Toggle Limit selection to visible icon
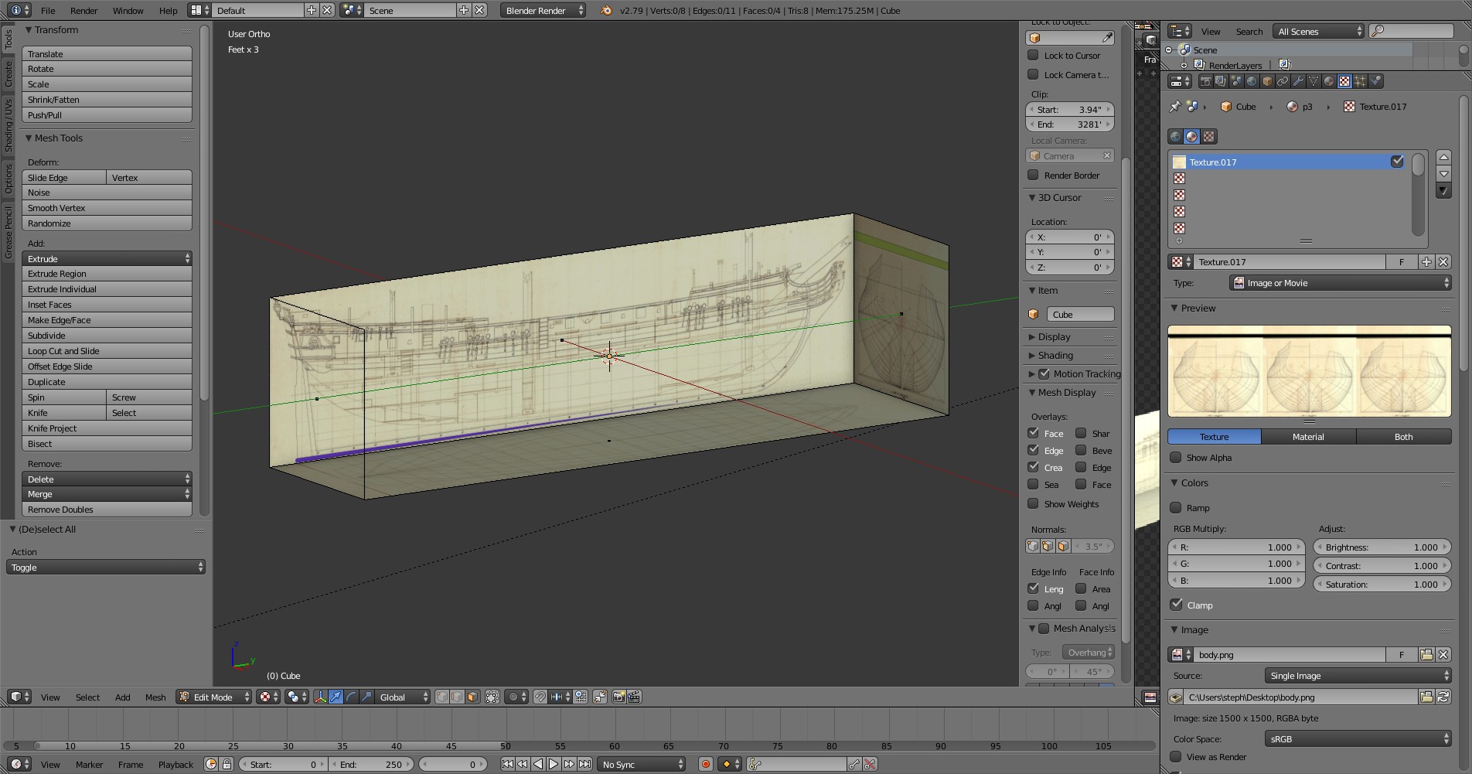The image size is (1472, 774). [x=492, y=697]
